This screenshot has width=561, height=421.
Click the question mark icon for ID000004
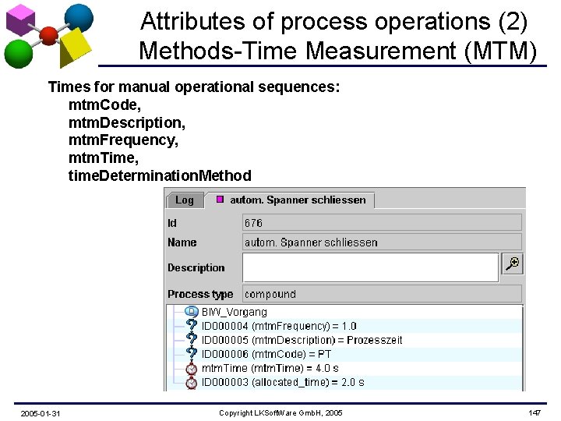tap(192, 326)
